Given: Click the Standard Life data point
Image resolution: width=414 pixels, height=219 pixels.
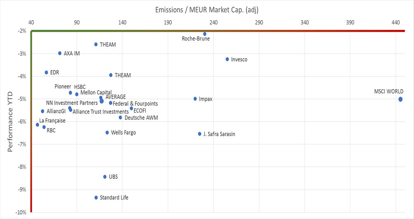Looking at the screenshot, I should pos(96,198).
